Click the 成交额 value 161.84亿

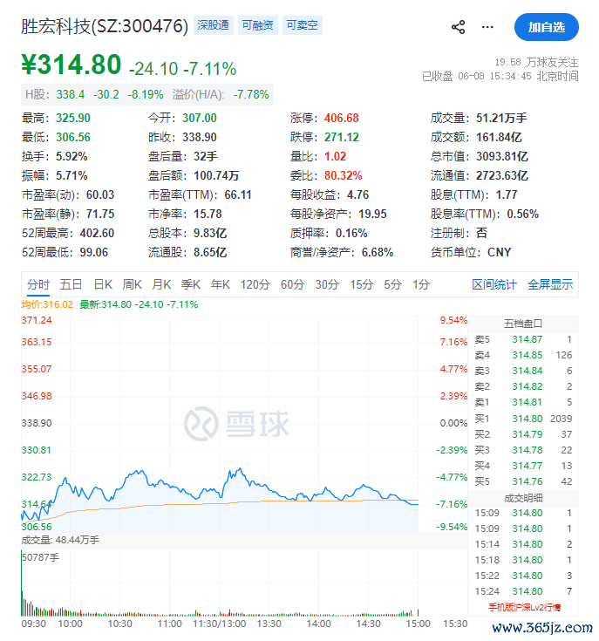click(499, 138)
